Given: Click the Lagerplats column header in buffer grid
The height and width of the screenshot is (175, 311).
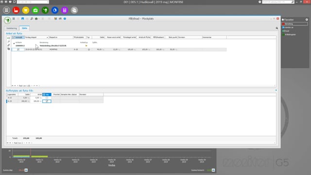Looking at the screenshot, I should click(x=12, y=95).
